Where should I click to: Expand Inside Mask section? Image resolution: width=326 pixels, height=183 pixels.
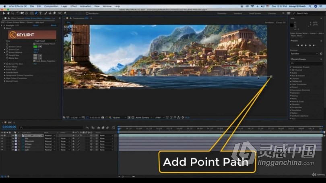(x=4, y=70)
